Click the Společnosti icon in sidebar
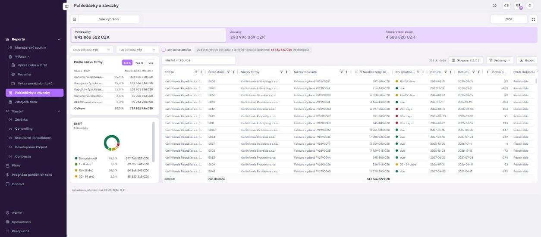 coord(7,222)
